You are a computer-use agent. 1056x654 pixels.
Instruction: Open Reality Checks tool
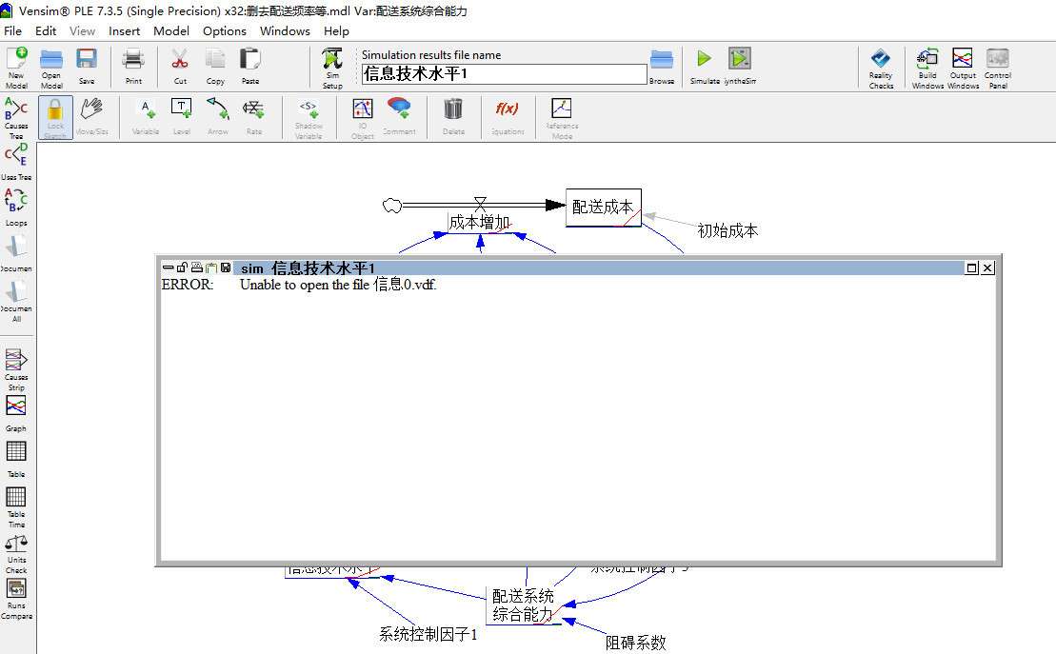(x=881, y=68)
